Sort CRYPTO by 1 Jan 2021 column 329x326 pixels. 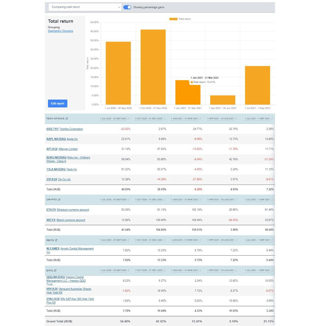coord(200,200)
